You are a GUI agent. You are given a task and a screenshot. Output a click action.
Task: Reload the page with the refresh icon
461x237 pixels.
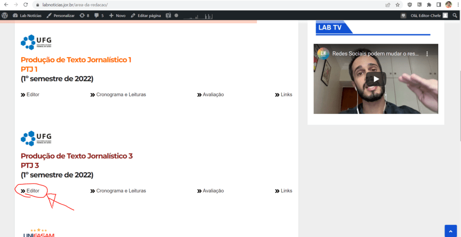pyautogui.click(x=26, y=4)
